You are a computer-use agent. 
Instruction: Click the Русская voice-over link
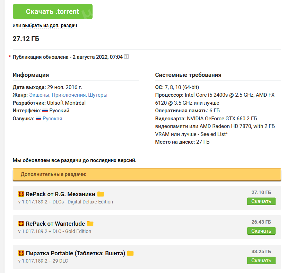[52, 119]
